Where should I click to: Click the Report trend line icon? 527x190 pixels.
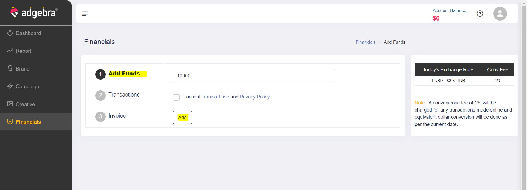coord(10,51)
